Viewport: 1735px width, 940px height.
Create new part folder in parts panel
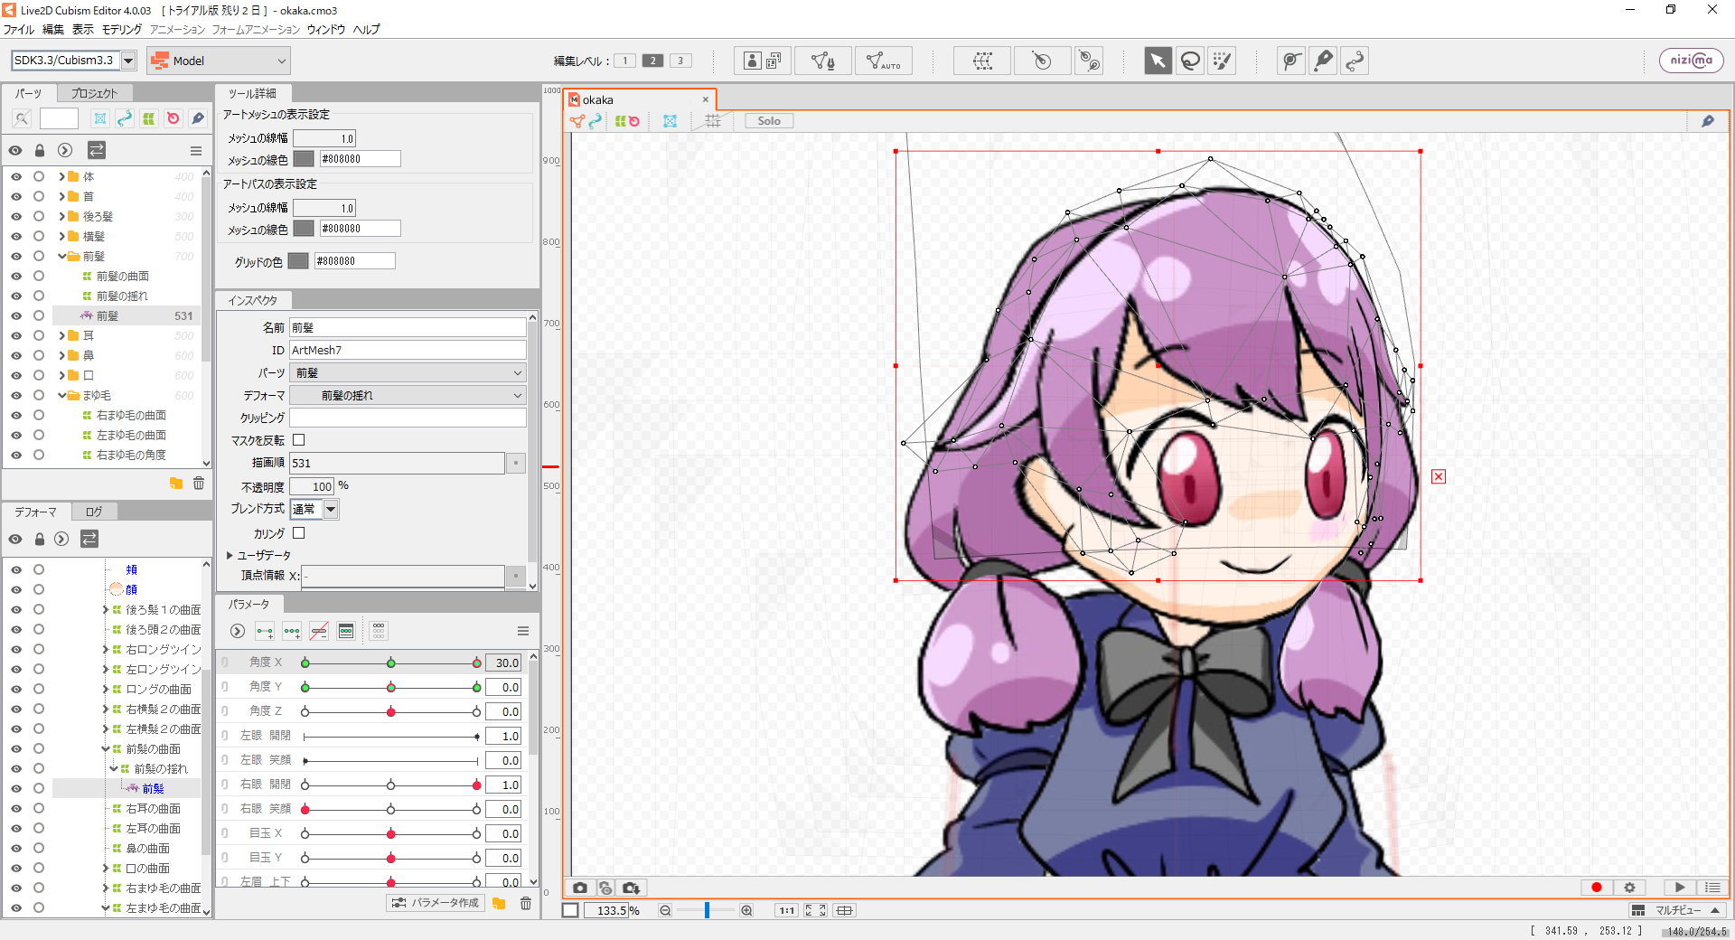pyautogui.click(x=176, y=484)
